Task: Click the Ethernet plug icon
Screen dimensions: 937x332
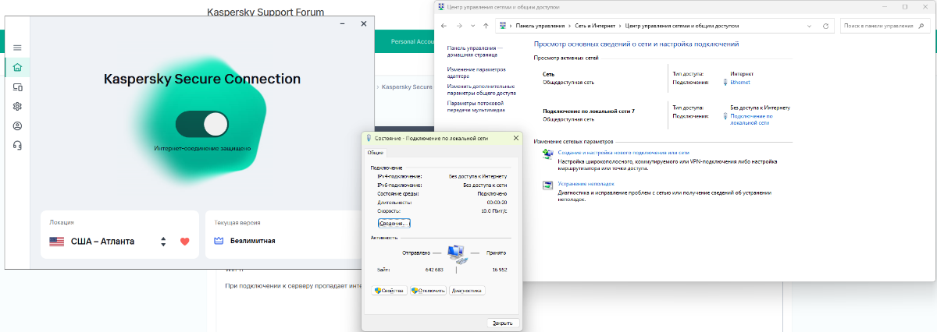Action: [725, 82]
